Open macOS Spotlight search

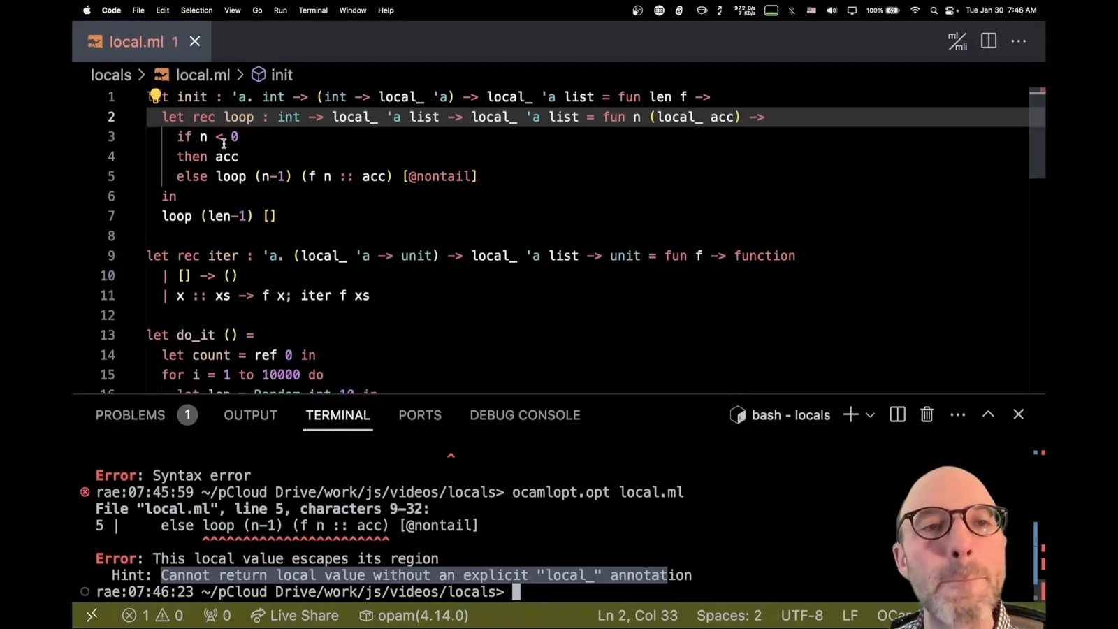(934, 10)
